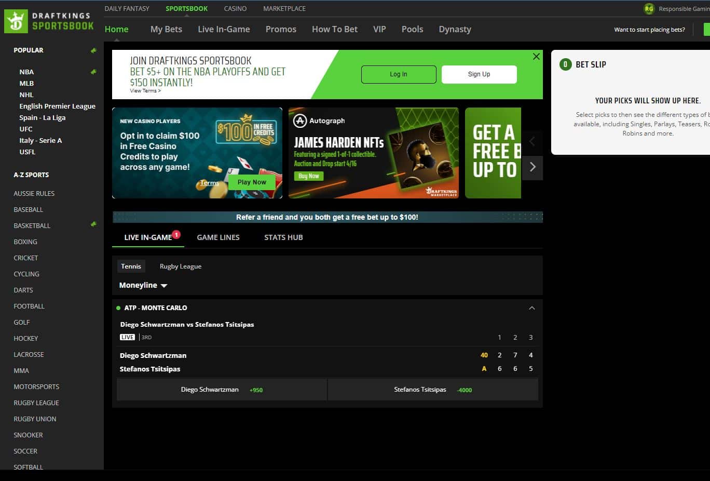Viewport: 710px width, 481px height.
Task: Open the Marketplace section
Action: coord(284,9)
